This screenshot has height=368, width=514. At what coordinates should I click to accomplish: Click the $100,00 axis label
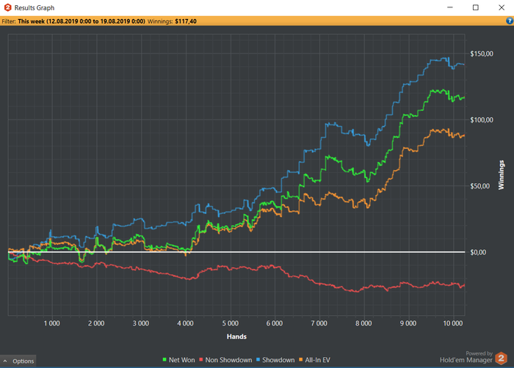(482, 119)
